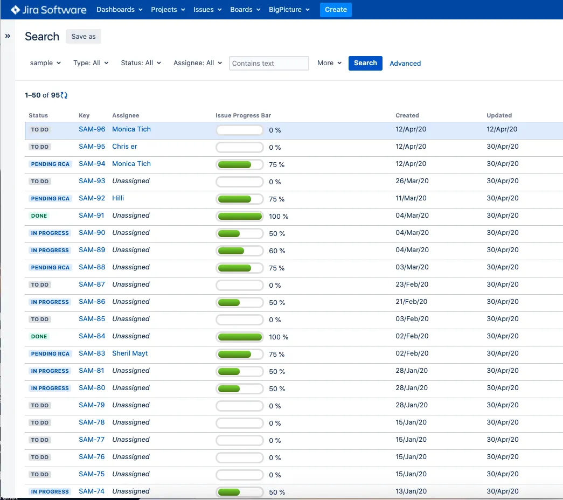Image resolution: width=563 pixels, height=500 pixels.
Task: Click the Contains text input field
Action: (x=269, y=63)
